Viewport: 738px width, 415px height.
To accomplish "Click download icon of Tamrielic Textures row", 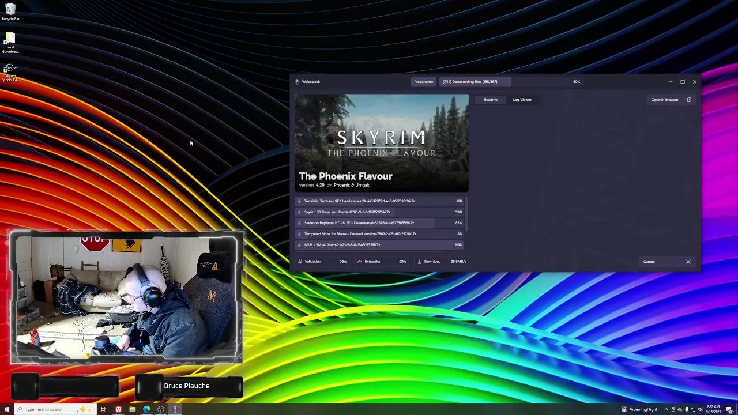I will tap(299, 201).
